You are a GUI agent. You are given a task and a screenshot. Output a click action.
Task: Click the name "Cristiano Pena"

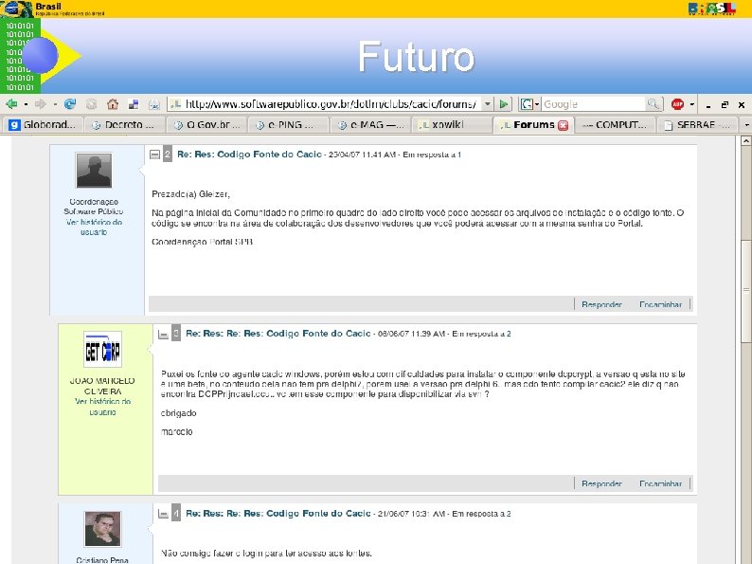102,559
